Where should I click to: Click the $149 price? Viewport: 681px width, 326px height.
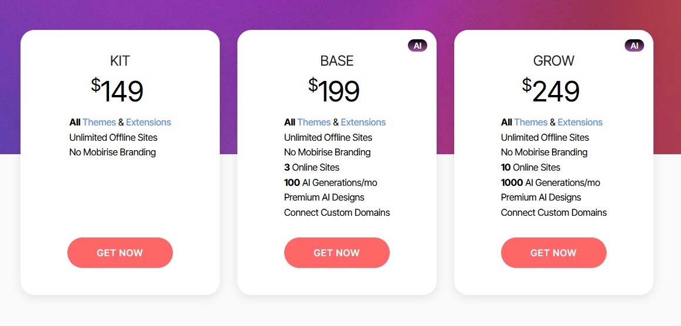point(117,91)
